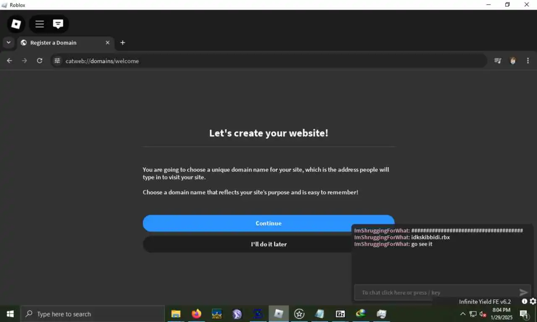Click chat message idkskibbidi.rbx
Image resolution: width=537 pixels, height=322 pixels.
coord(430,237)
